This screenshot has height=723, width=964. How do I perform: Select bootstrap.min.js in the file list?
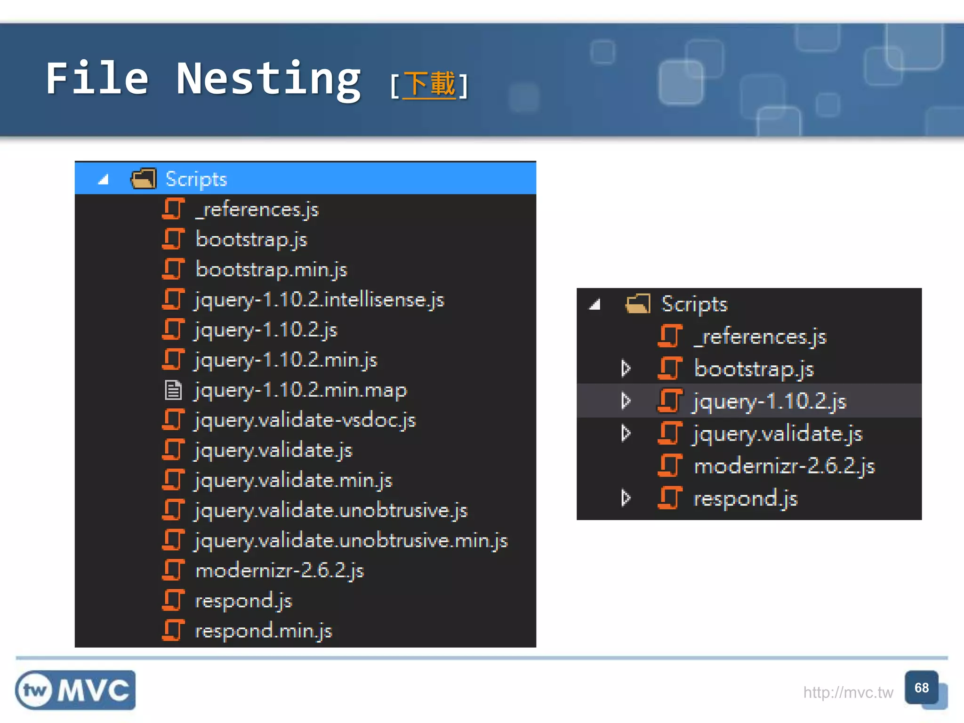click(272, 270)
